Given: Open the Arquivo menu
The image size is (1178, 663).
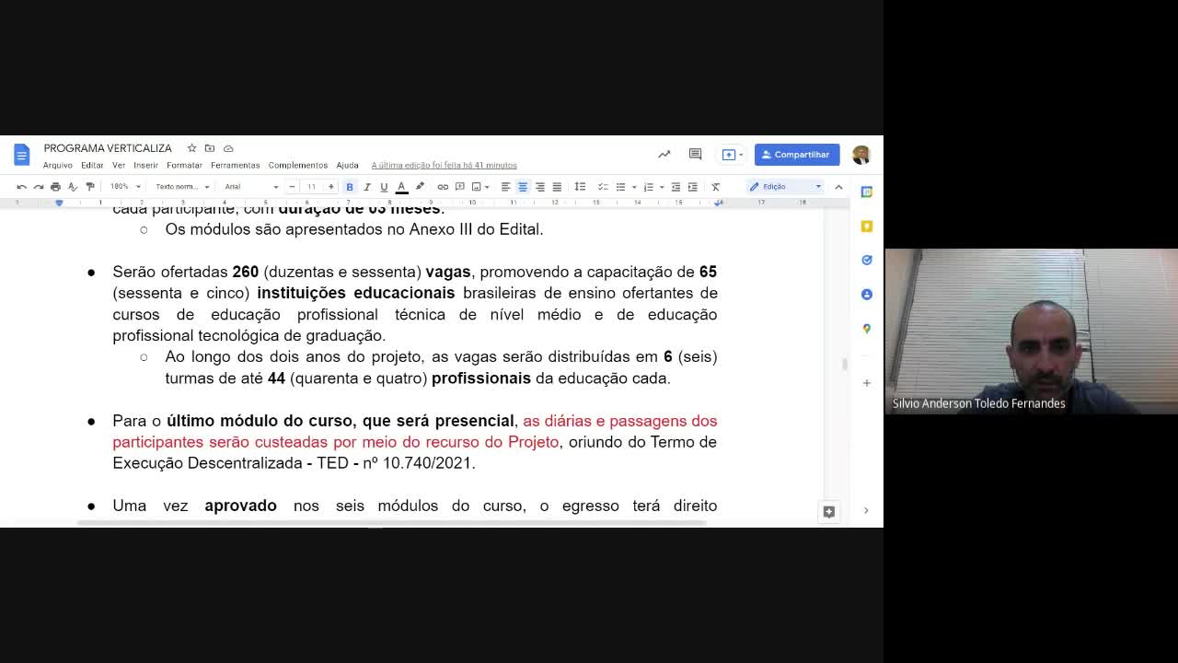Looking at the screenshot, I should (57, 166).
